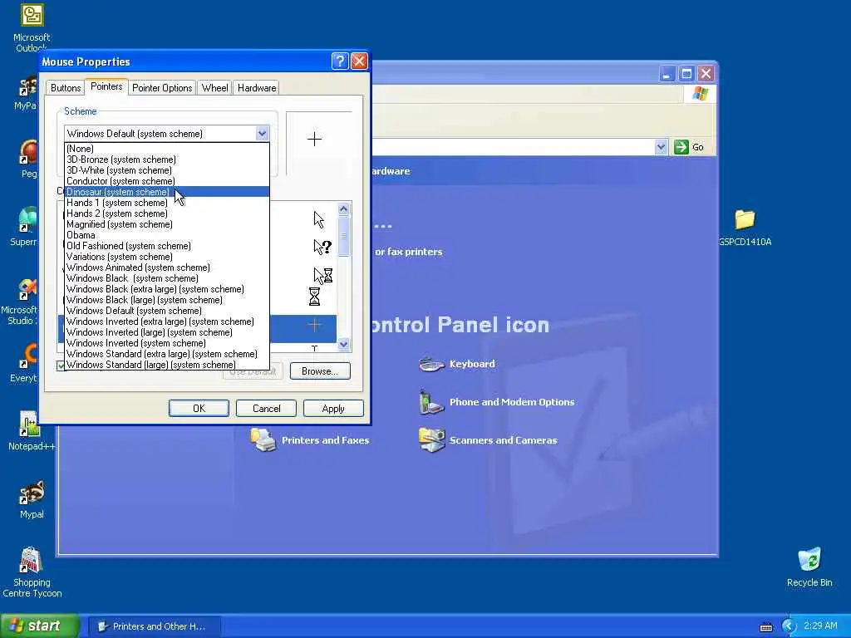
Task: Choose Windows Black (extra large) scheme
Action: tap(166, 289)
